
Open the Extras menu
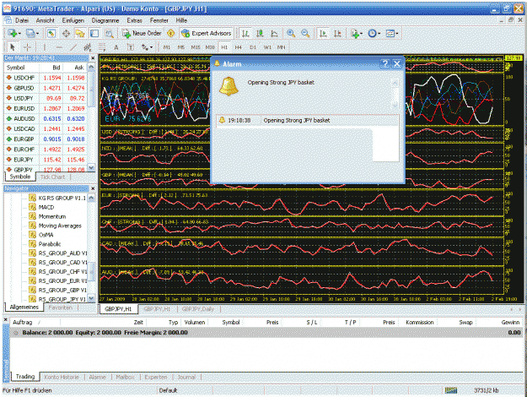pyautogui.click(x=134, y=20)
